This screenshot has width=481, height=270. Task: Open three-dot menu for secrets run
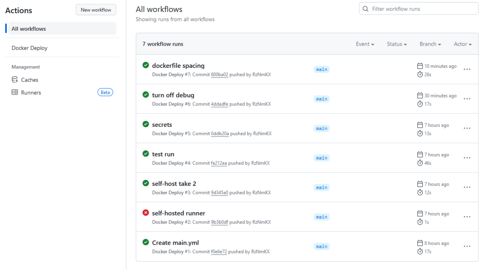pyautogui.click(x=467, y=128)
